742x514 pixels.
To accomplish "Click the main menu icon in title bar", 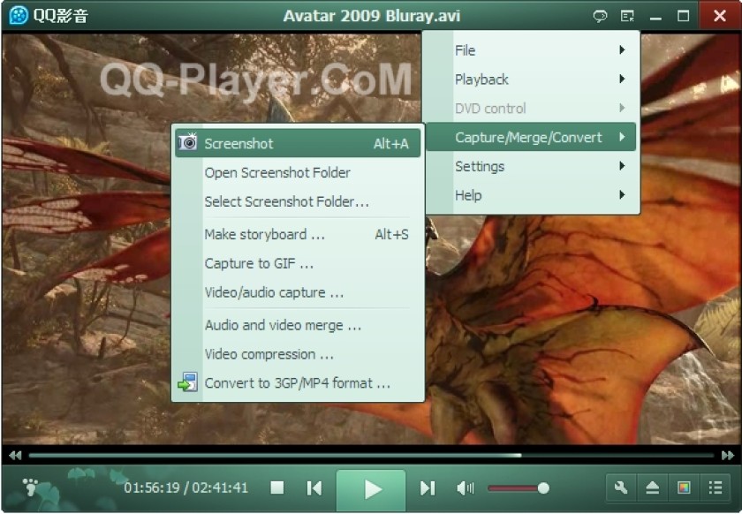I will [627, 17].
